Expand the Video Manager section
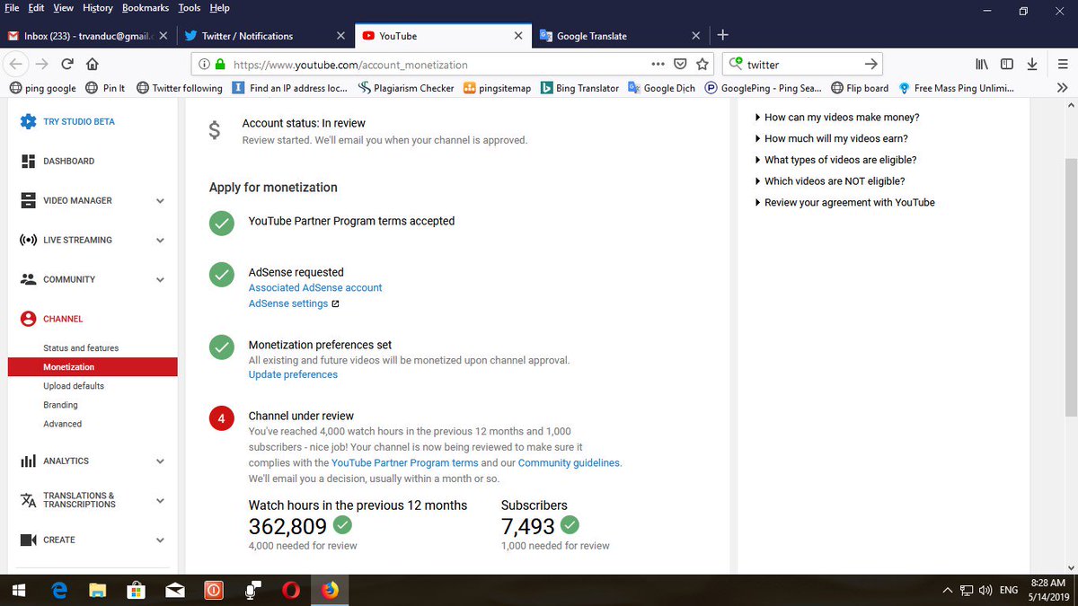Viewport: 1078px width, 606px height. (160, 201)
